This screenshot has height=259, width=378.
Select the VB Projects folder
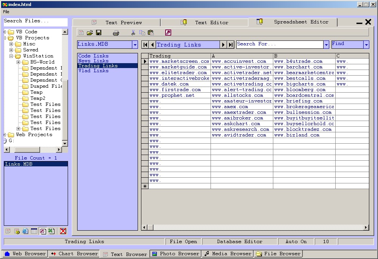(33, 38)
